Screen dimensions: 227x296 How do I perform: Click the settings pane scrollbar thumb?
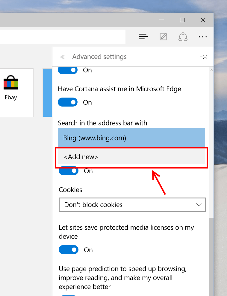(211, 257)
